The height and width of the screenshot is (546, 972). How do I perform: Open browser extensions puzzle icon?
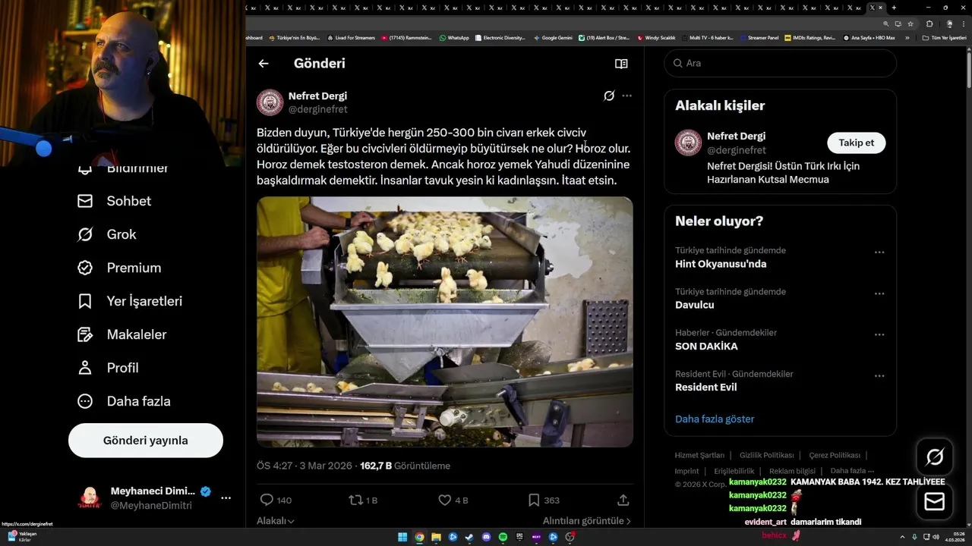(929, 24)
